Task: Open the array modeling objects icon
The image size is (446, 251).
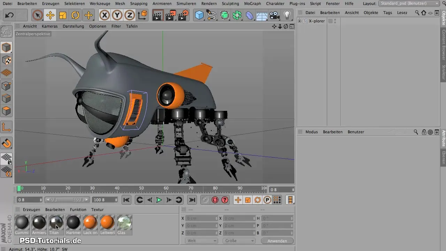Action: [237, 15]
